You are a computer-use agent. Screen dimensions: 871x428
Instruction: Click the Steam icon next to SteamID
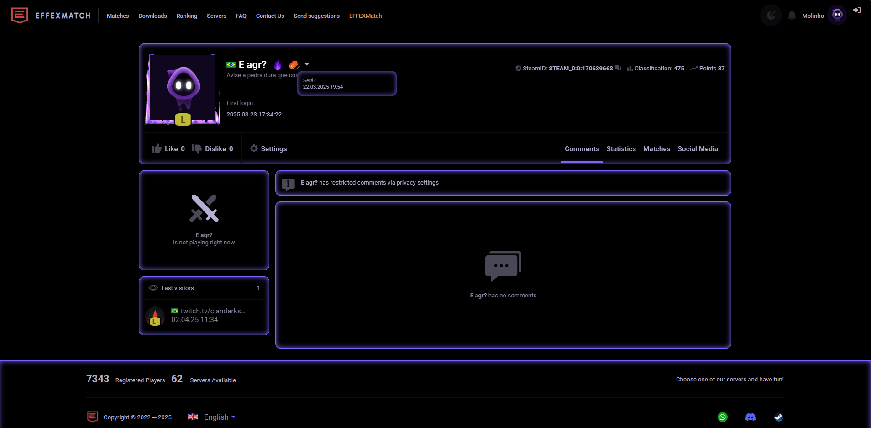(x=518, y=69)
